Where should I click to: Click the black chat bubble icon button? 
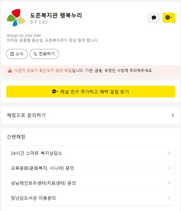pos(154,18)
